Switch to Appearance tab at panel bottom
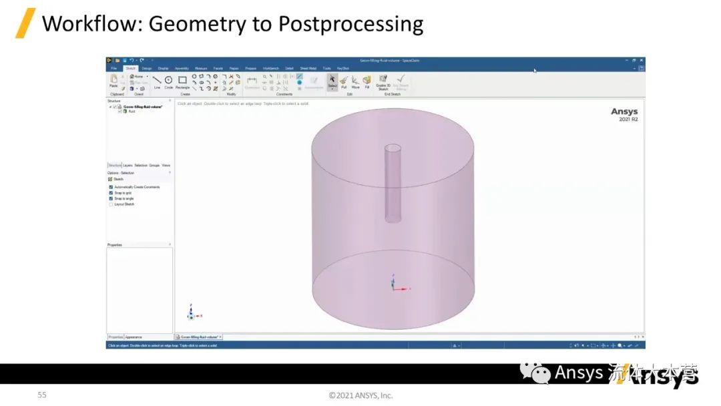Screen dimensions: 721x406 coord(134,337)
